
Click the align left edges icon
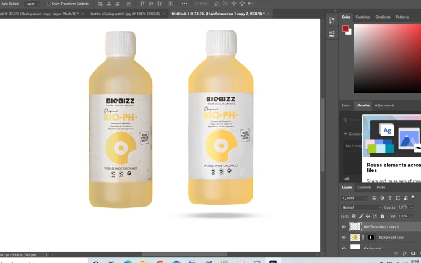100,4
